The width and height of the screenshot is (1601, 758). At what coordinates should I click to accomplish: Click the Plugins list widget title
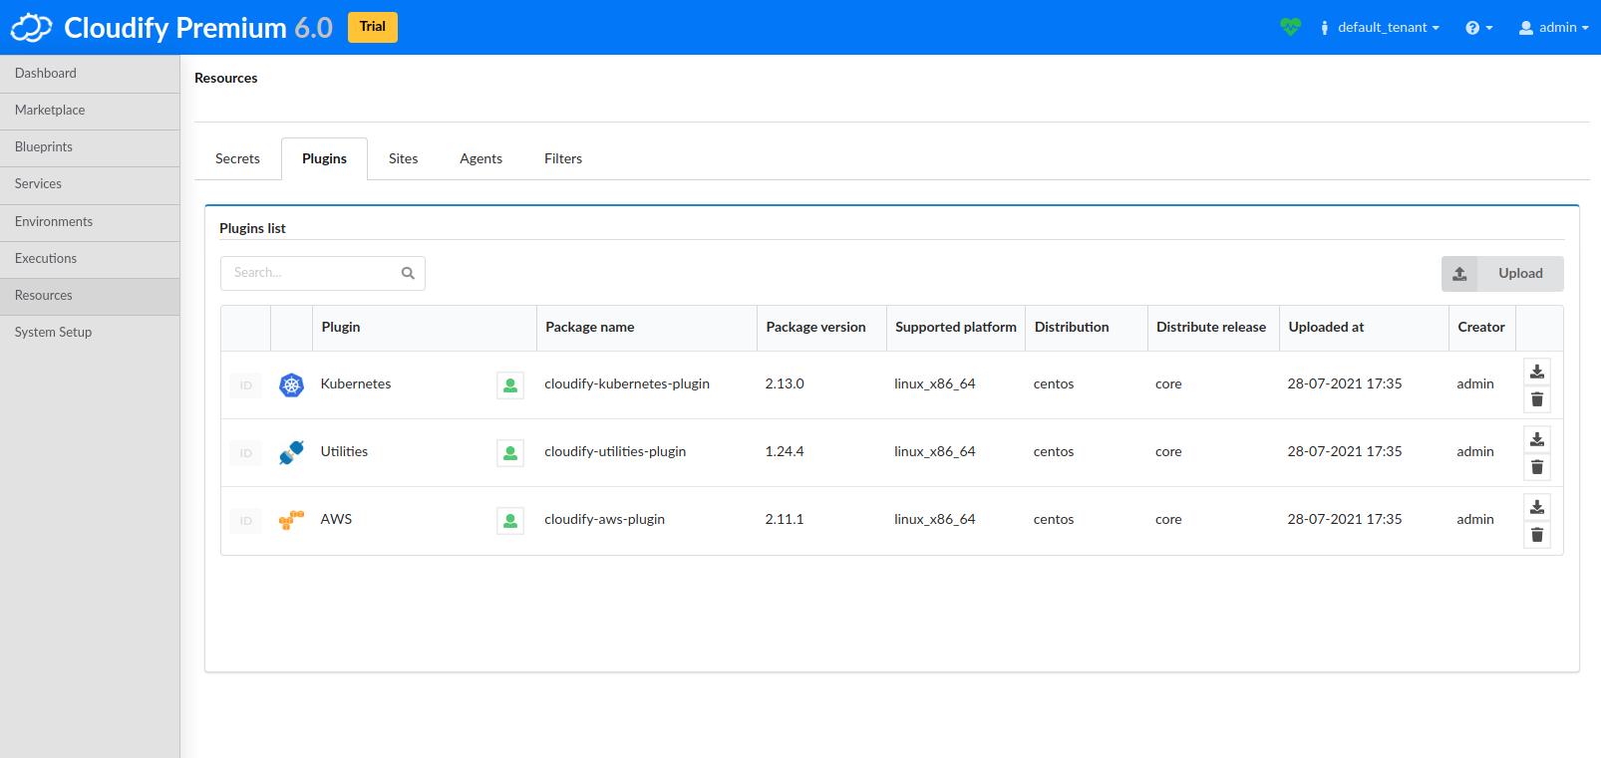click(252, 229)
